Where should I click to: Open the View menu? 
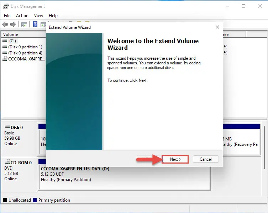38,16
